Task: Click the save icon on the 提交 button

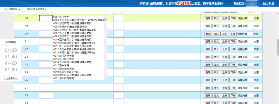Action: [8, 78]
